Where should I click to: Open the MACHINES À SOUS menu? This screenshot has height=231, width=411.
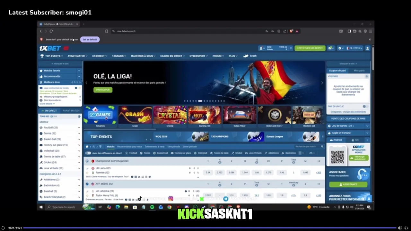click(143, 56)
